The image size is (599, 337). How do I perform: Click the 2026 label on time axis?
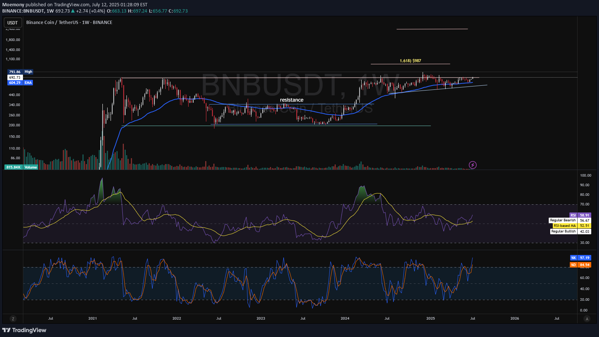click(x=515, y=318)
